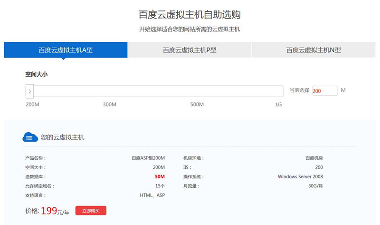The image size is (380, 225).
Task: Click the 送数据库 label
Action: coord(35,176)
